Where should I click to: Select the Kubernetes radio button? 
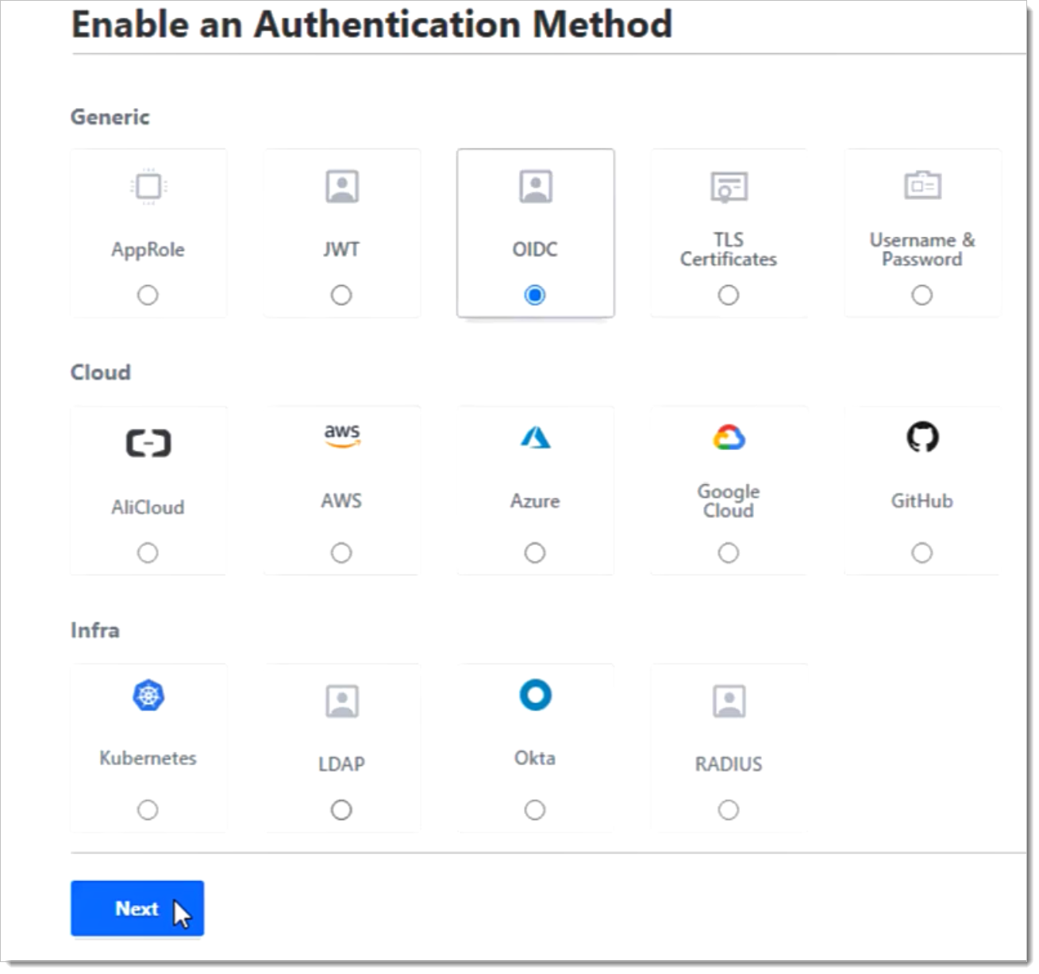(148, 810)
